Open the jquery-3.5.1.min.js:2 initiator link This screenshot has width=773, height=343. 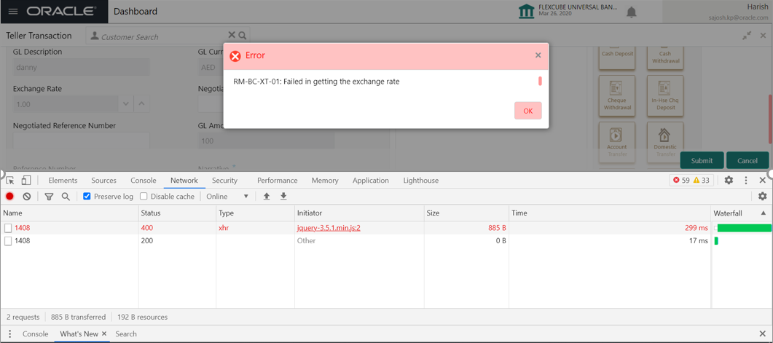330,228
